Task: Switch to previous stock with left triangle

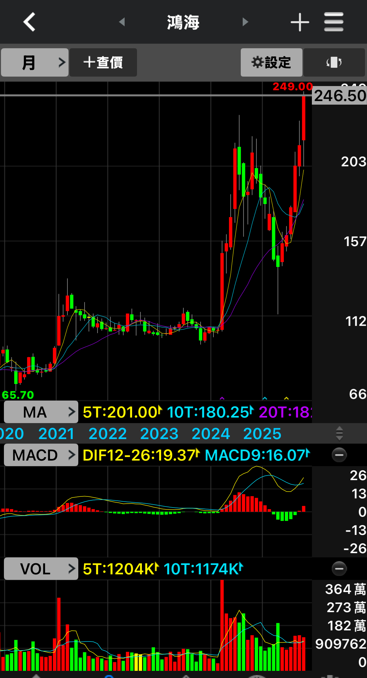Action: (x=122, y=22)
